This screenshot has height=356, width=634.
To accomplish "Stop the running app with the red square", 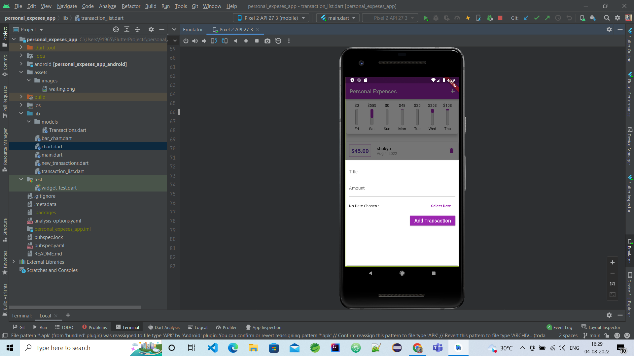I will (500, 18).
